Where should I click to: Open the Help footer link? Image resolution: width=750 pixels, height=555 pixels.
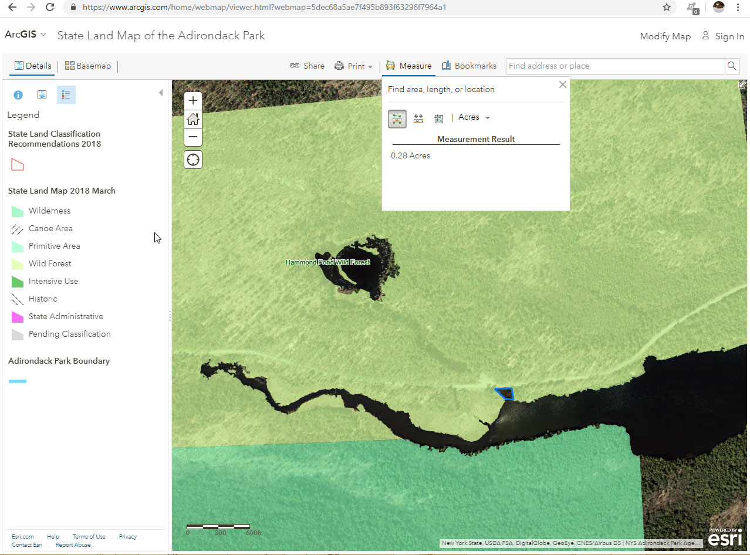click(53, 537)
